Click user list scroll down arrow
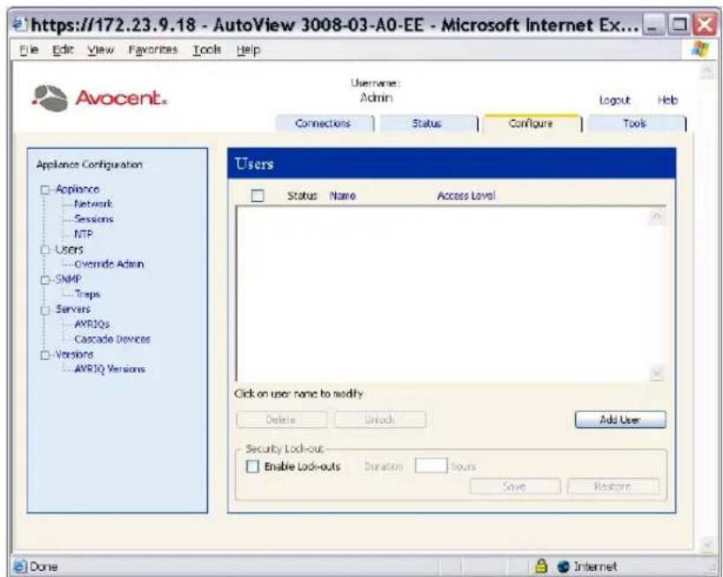Viewport: 723px width, 577px height. pos(657,372)
